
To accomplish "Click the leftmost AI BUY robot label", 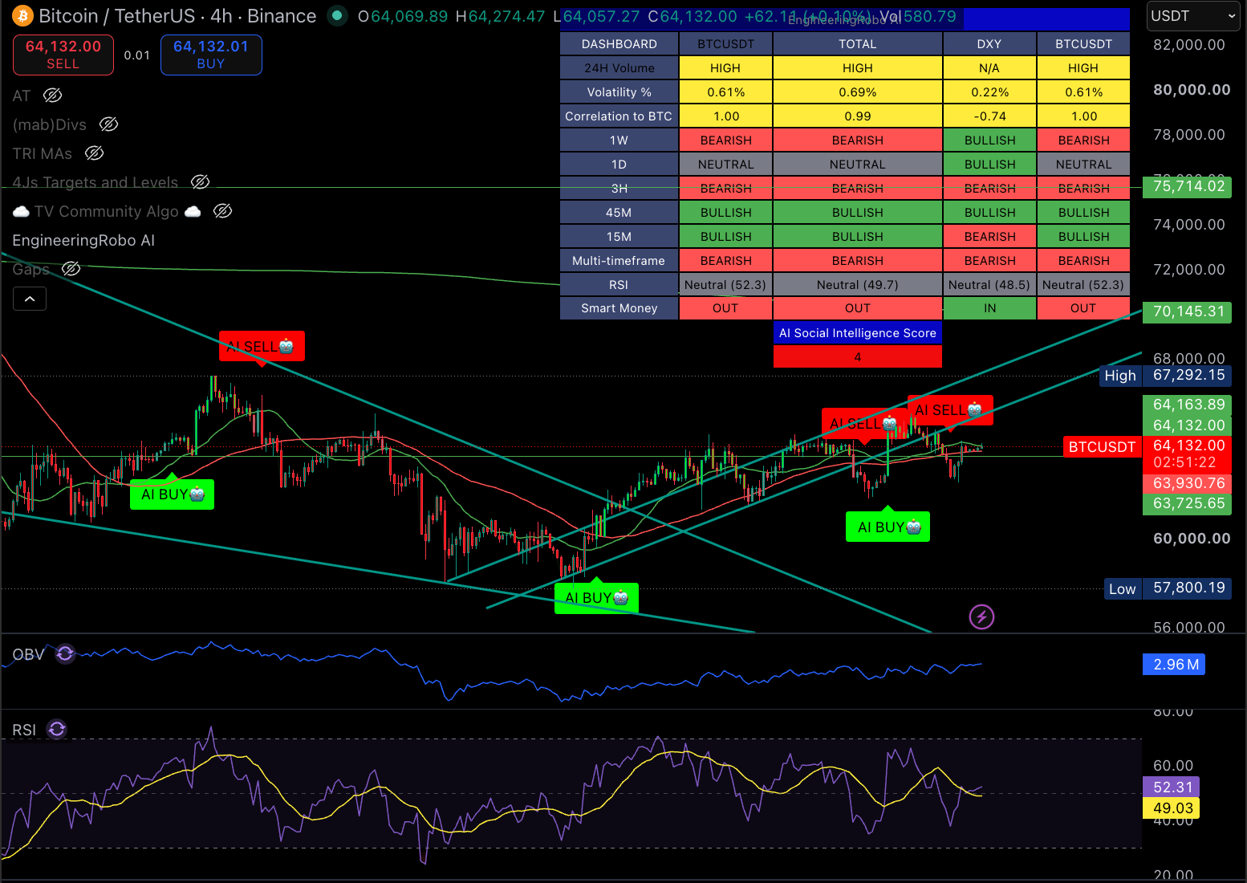I will tap(173, 494).
